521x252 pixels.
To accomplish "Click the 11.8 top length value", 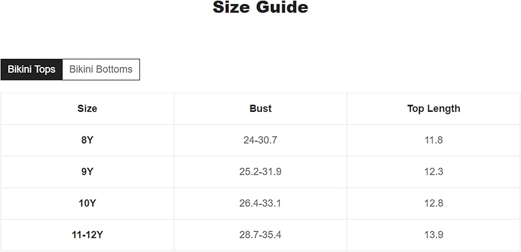I will pos(433,140).
